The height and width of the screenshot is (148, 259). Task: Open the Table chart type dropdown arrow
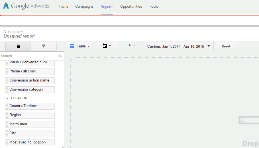(88, 46)
